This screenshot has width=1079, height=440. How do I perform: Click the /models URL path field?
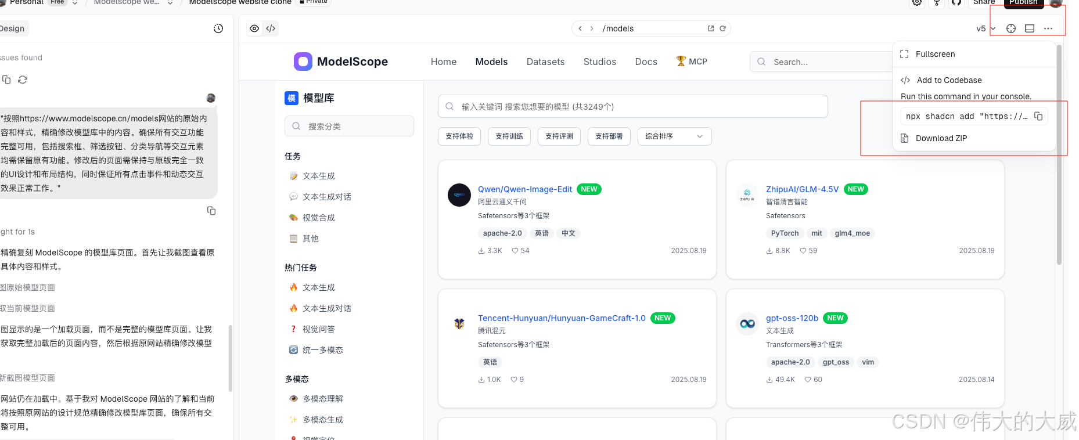[650, 28]
